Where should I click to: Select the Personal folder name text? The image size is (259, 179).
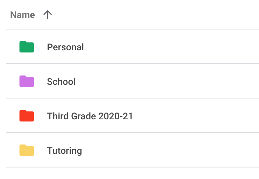pos(65,47)
